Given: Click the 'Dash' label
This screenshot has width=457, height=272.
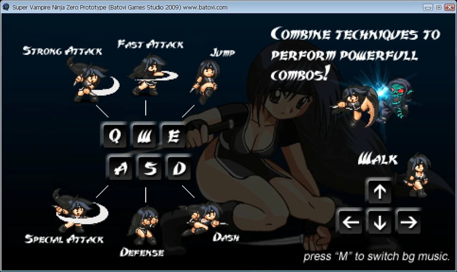Looking at the screenshot, I should [226, 237].
